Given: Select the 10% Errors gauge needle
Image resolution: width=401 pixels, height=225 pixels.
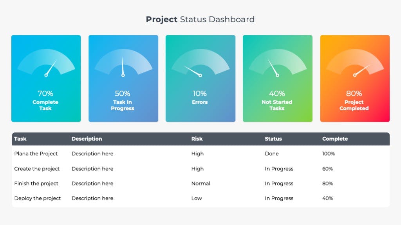Looking at the screenshot, I should 193,71.
